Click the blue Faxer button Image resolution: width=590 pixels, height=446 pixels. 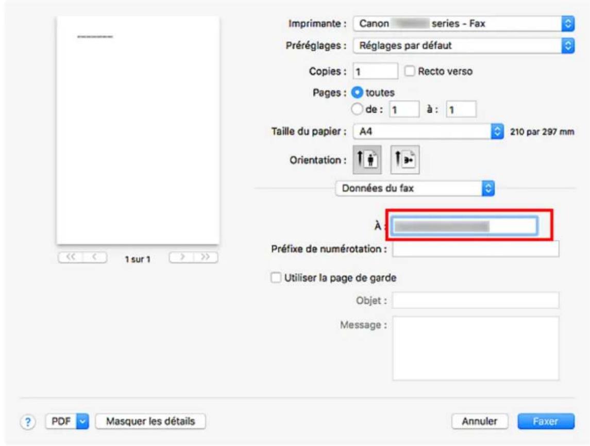[x=546, y=421]
